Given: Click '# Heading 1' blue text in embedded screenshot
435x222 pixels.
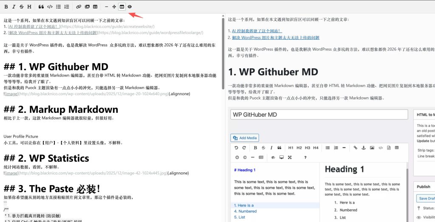Looking at the screenshot, I should [245, 170].
